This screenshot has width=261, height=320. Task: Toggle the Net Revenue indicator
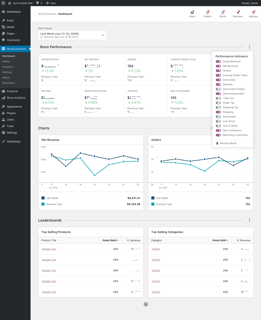[x=219, y=66]
